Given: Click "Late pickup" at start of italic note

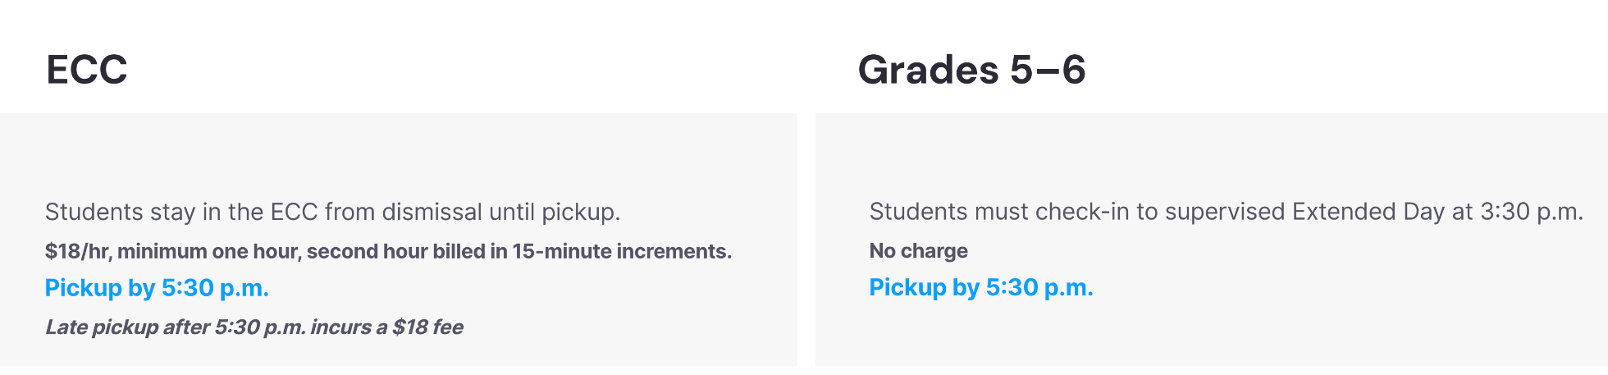Looking at the screenshot, I should (102, 327).
